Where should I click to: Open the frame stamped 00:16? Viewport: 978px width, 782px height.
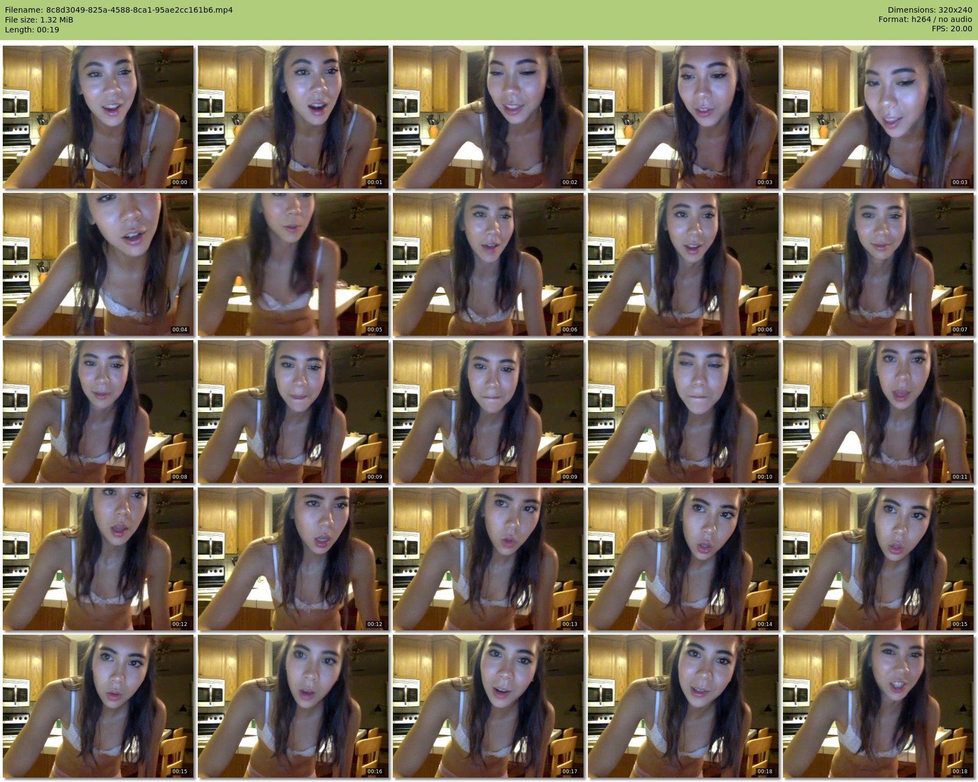pyautogui.click(x=293, y=706)
